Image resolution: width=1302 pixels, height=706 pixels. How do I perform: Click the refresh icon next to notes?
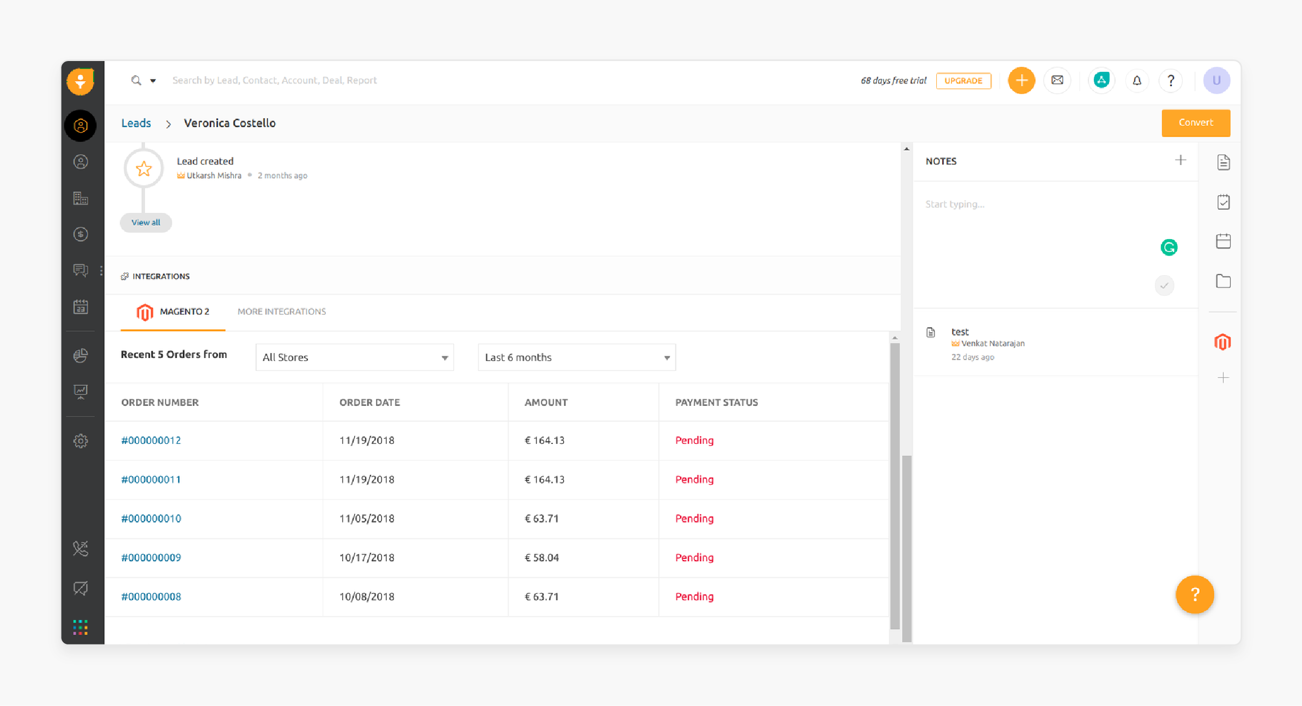click(x=1170, y=247)
